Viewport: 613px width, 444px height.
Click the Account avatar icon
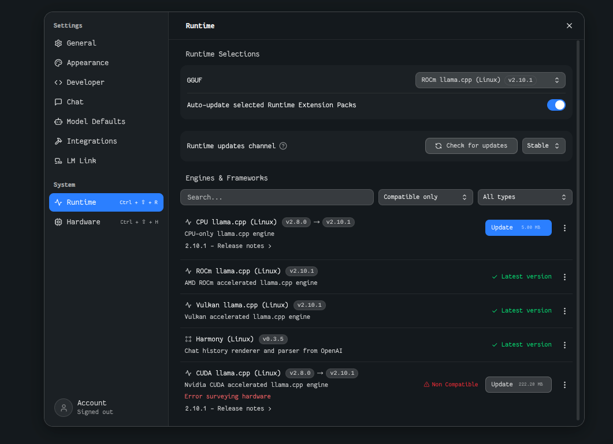pyautogui.click(x=64, y=408)
